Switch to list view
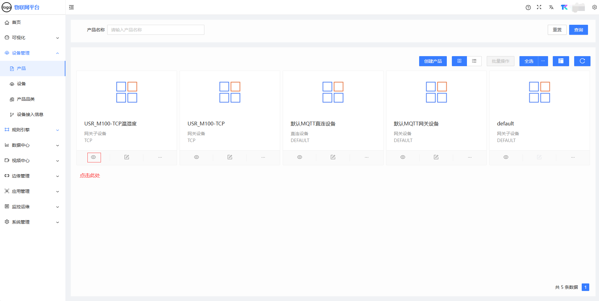Image resolution: width=599 pixels, height=301 pixels. pyautogui.click(x=474, y=61)
